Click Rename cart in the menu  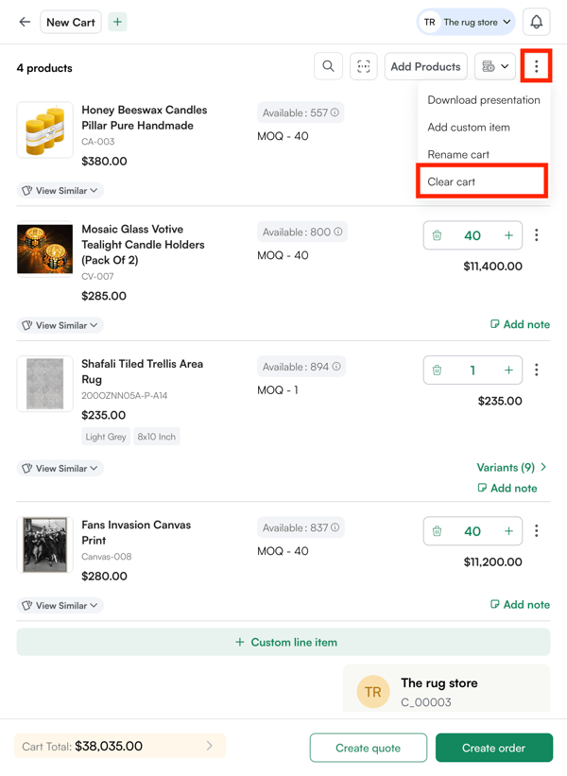pyautogui.click(x=458, y=154)
